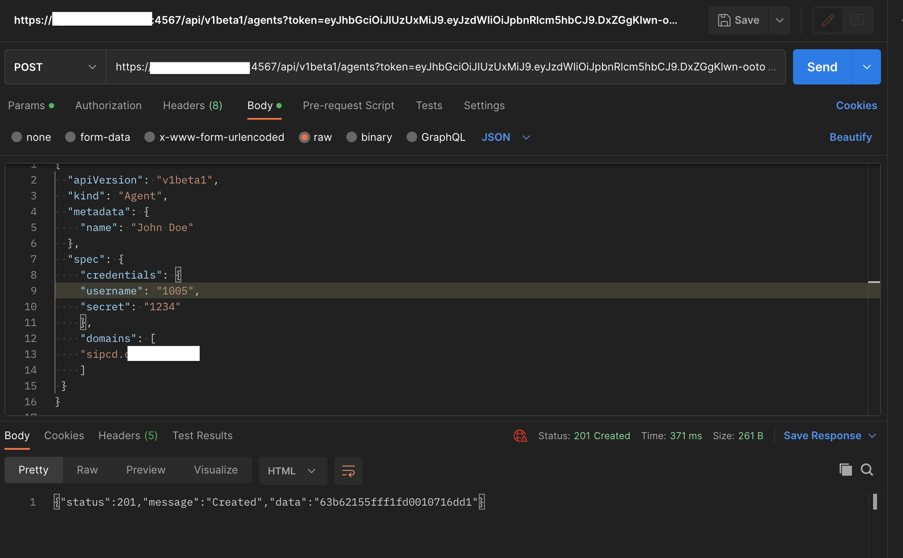The width and height of the screenshot is (903, 558).
Task: Open search in response body
Action: coord(867,470)
